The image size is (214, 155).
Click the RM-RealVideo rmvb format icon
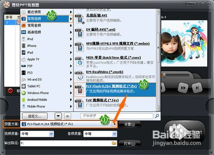point(80,76)
